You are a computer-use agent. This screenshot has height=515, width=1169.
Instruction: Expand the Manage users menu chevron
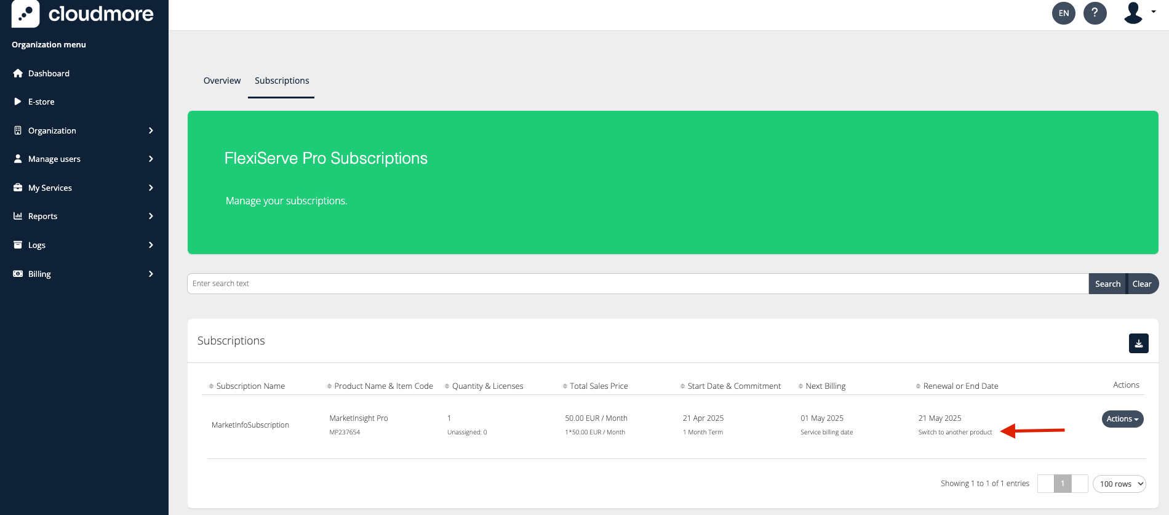pyautogui.click(x=151, y=159)
